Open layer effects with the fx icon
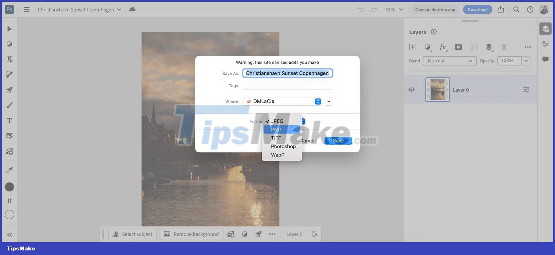 point(443,47)
